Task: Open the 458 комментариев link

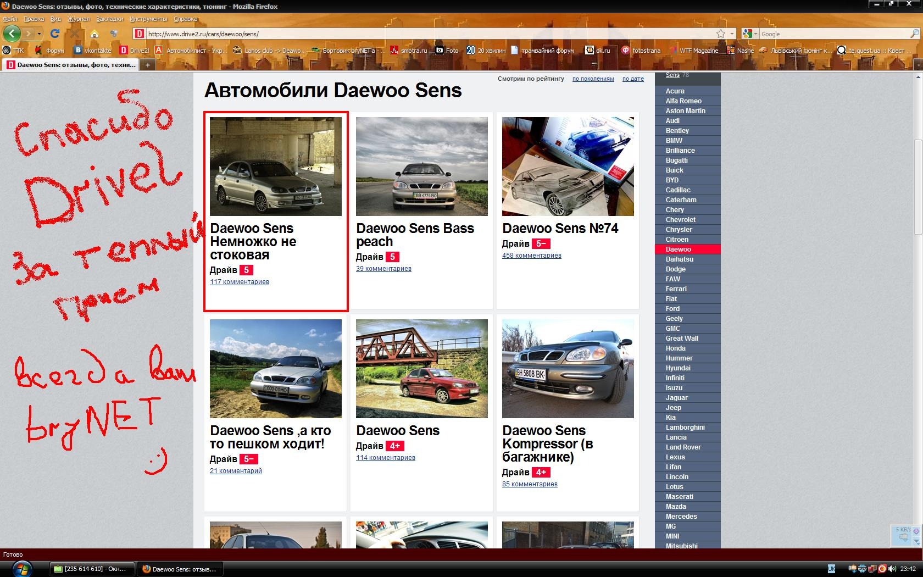Action: 532,256
